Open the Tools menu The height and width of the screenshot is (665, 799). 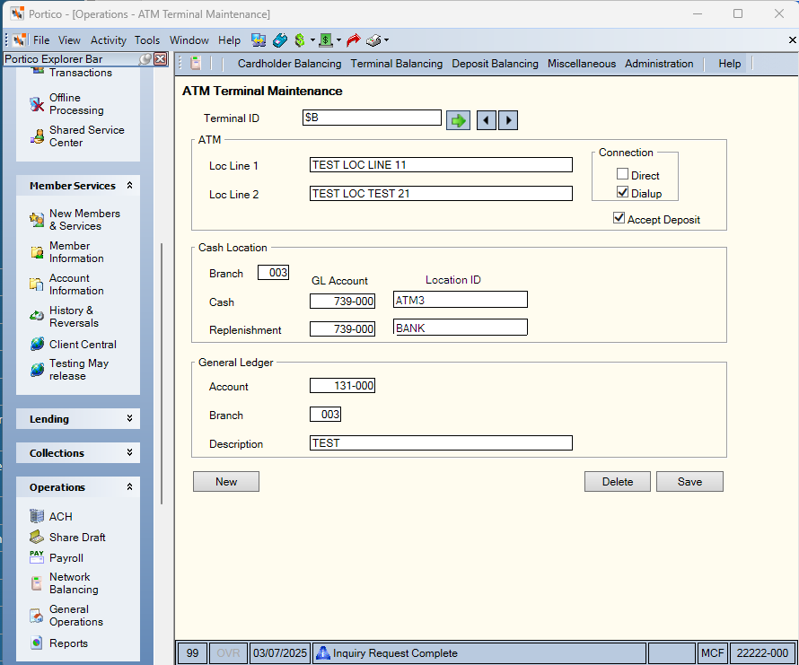146,40
